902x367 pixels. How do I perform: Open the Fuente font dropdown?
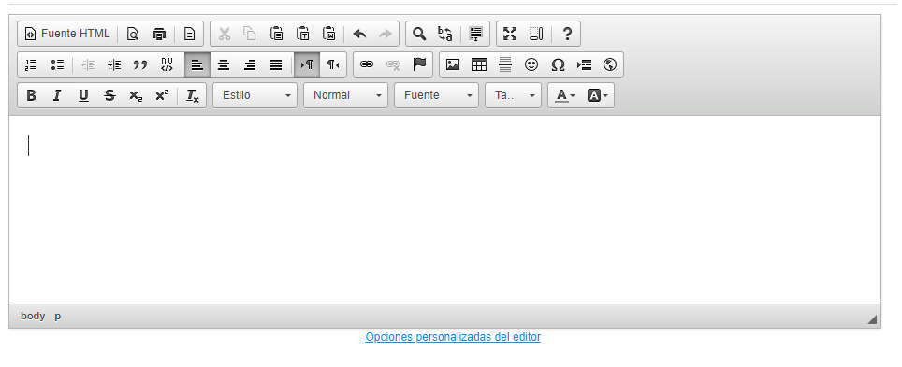[x=436, y=95]
